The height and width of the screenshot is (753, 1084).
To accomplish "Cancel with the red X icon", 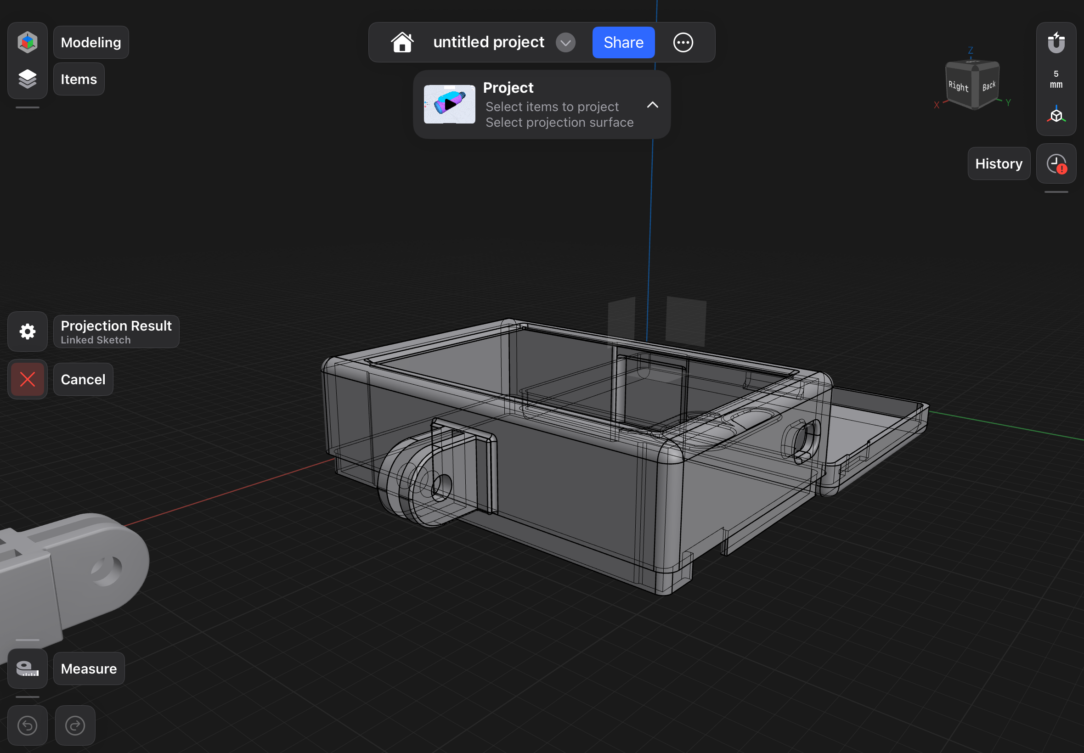I will click(x=28, y=379).
